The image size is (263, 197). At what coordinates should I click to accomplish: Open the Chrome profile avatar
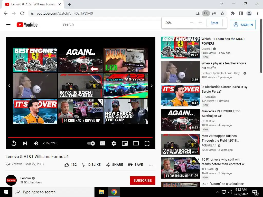[x=249, y=13]
